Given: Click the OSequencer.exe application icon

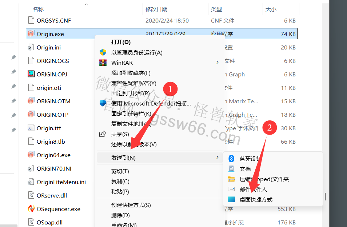Looking at the screenshot, I should click(31, 209).
